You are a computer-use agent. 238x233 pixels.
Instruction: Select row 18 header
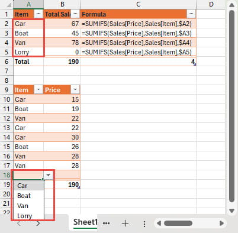tap(7, 175)
